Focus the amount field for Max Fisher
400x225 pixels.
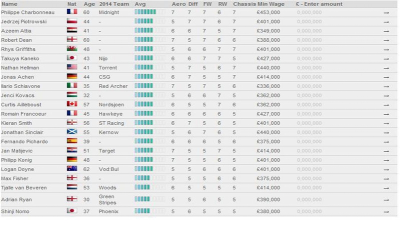(309, 178)
